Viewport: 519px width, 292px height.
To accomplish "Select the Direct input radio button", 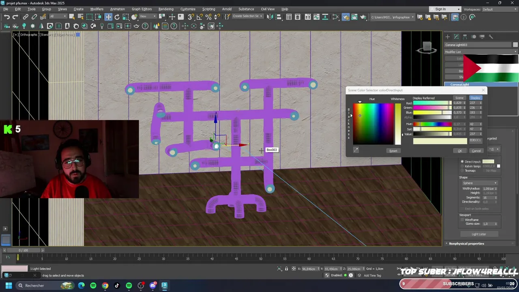I will (x=462, y=162).
